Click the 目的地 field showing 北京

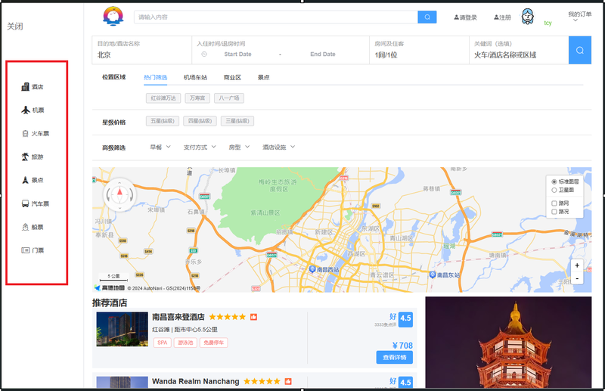pyautogui.click(x=141, y=50)
